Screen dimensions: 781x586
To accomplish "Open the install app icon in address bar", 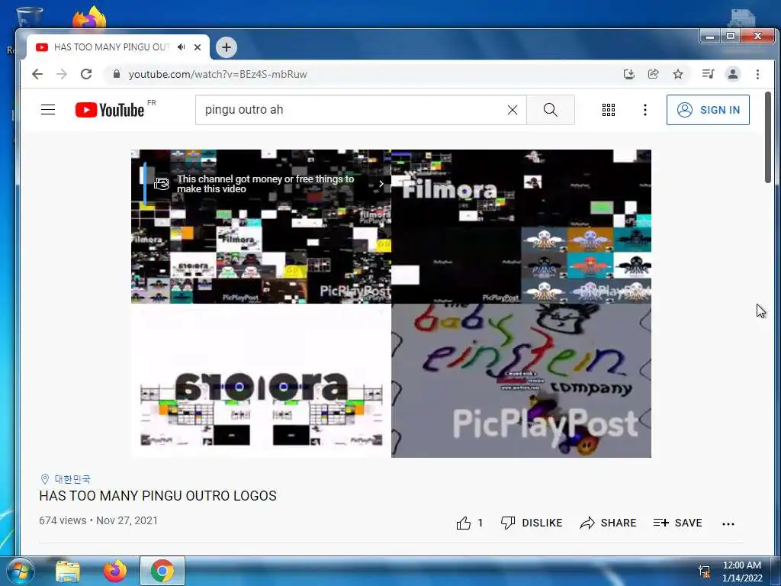I will click(x=629, y=74).
